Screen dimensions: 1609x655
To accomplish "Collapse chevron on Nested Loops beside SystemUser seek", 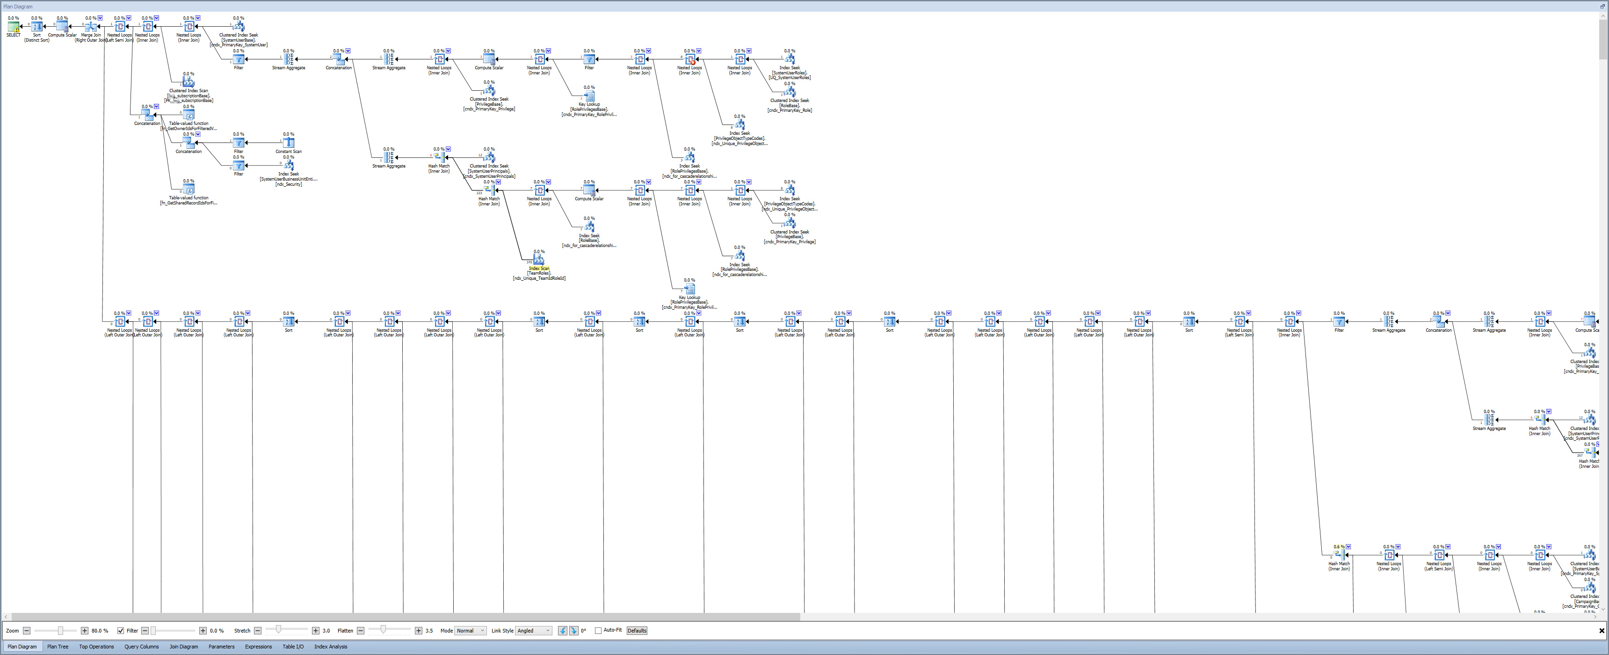I will (x=198, y=18).
